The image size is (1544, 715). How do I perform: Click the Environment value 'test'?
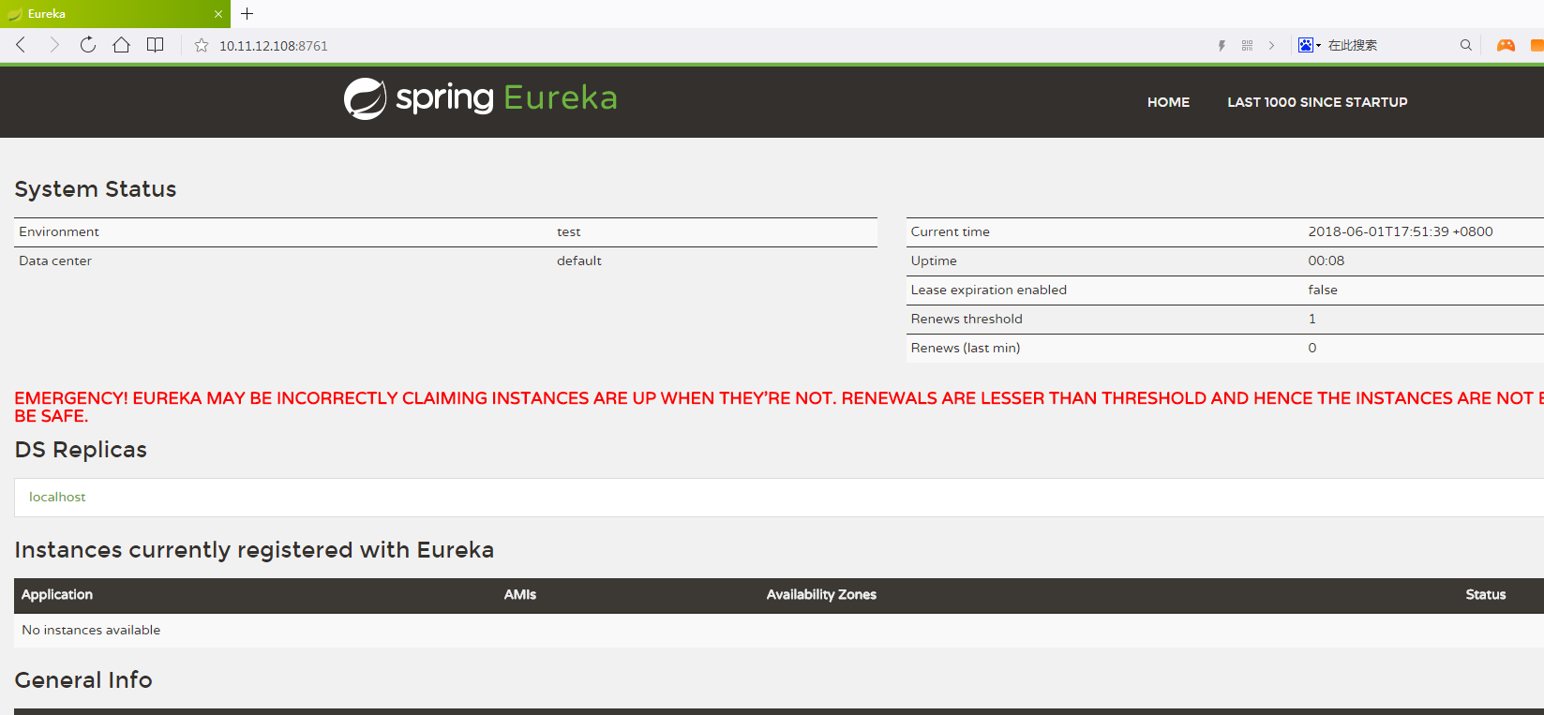click(x=569, y=231)
